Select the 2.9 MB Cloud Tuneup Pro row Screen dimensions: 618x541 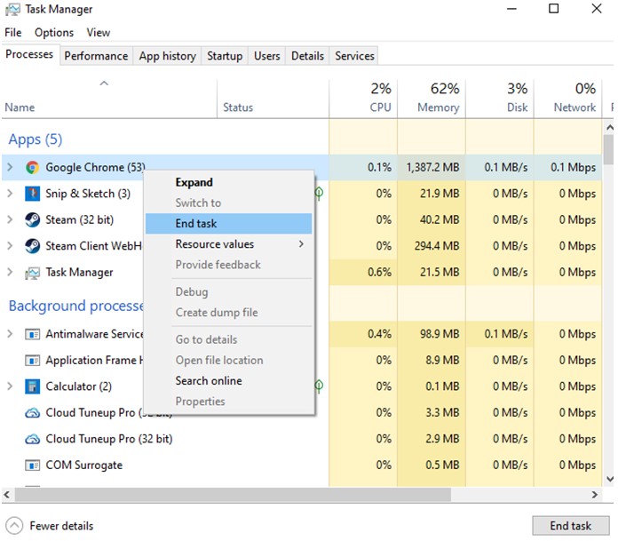click(302, 439)
